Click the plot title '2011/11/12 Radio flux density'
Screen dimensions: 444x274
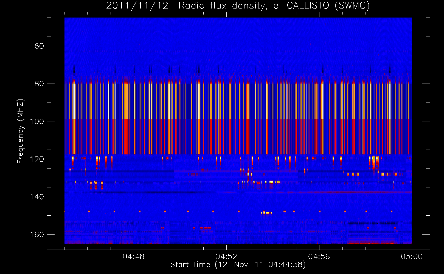[238, 6]
